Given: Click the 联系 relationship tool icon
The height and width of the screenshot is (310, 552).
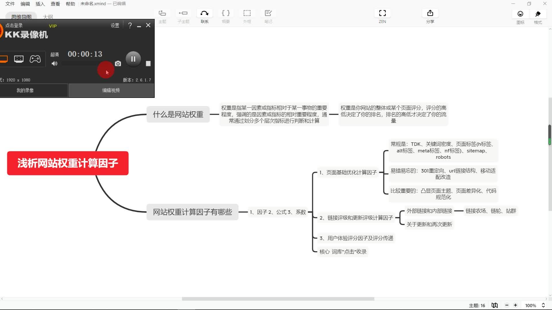Looking at the screenshot, I should coord(204,13).
